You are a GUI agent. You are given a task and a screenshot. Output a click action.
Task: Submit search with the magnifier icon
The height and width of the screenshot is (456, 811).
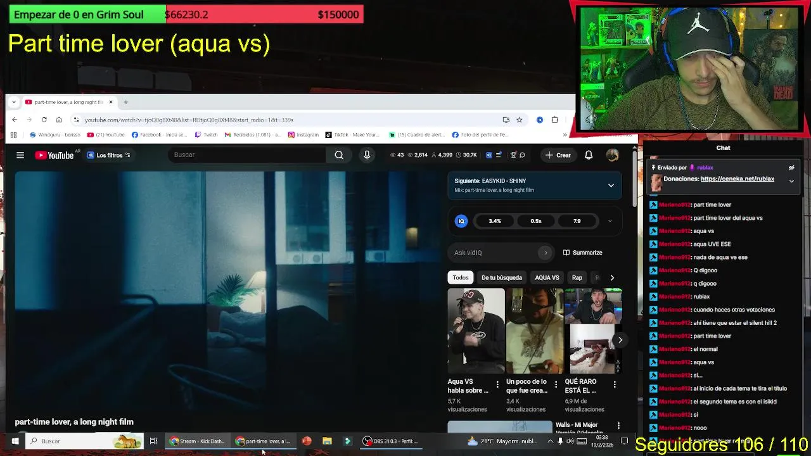click(x=339, y=155)
